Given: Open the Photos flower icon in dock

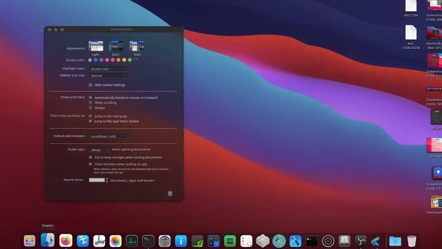Looking at the screenshot, I should pyautogui.click(x=115, y=241).
